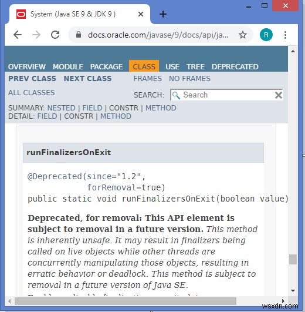
Task: Jump to FIELD summary
Action: [92, 108]
